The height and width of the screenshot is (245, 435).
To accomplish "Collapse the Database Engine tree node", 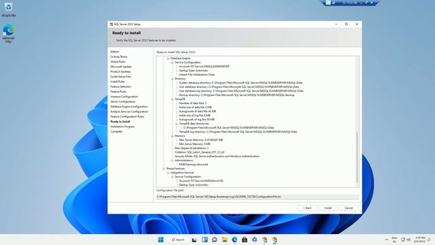I will point(168,59).
